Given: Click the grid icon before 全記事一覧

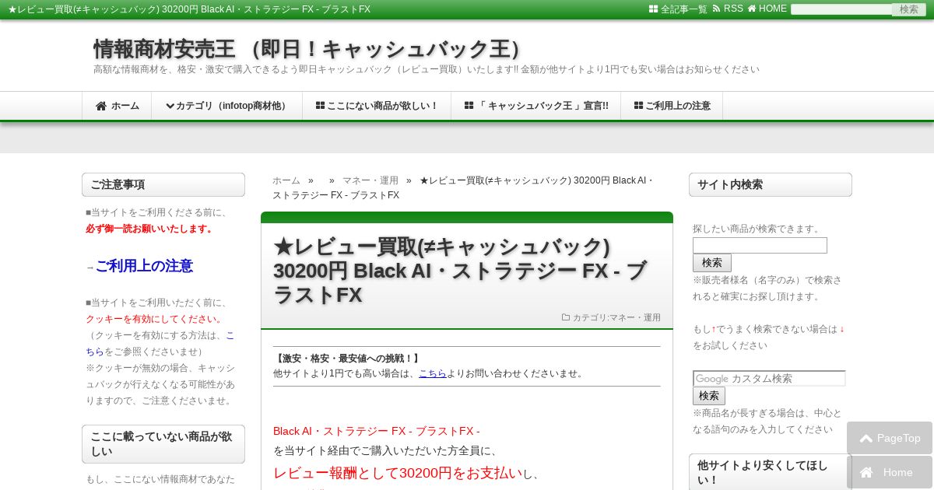Looking at the screenshot, I should coord(653,9).
